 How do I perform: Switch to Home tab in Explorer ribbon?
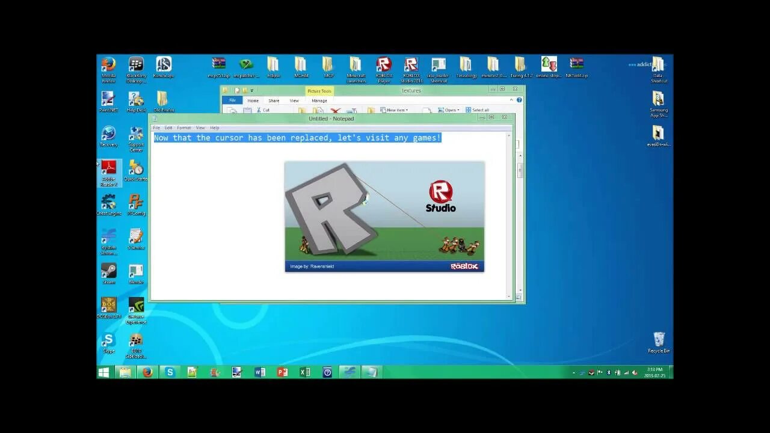[x=253, y=100]
